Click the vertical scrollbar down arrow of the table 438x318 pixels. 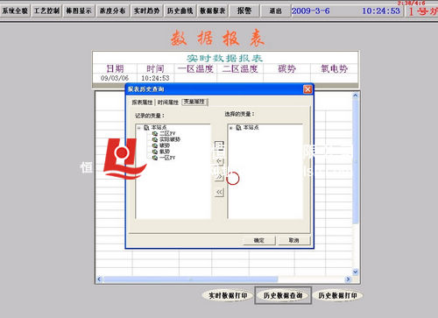[356, 272]
